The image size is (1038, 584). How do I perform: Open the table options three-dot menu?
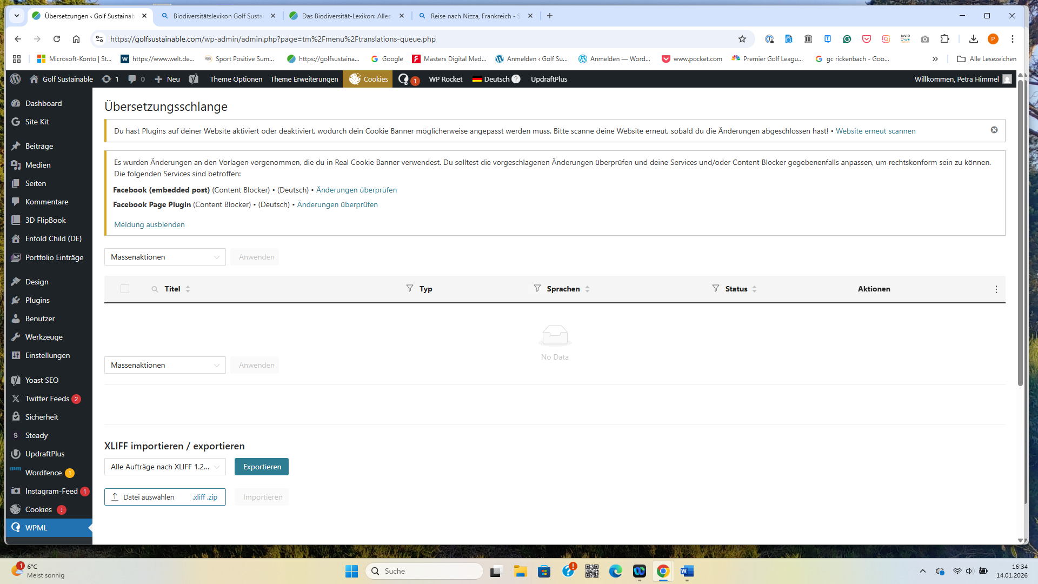pos(996,289)
